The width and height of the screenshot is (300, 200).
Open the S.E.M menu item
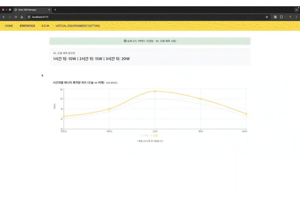pyautogui.click(x=45, y=26)
